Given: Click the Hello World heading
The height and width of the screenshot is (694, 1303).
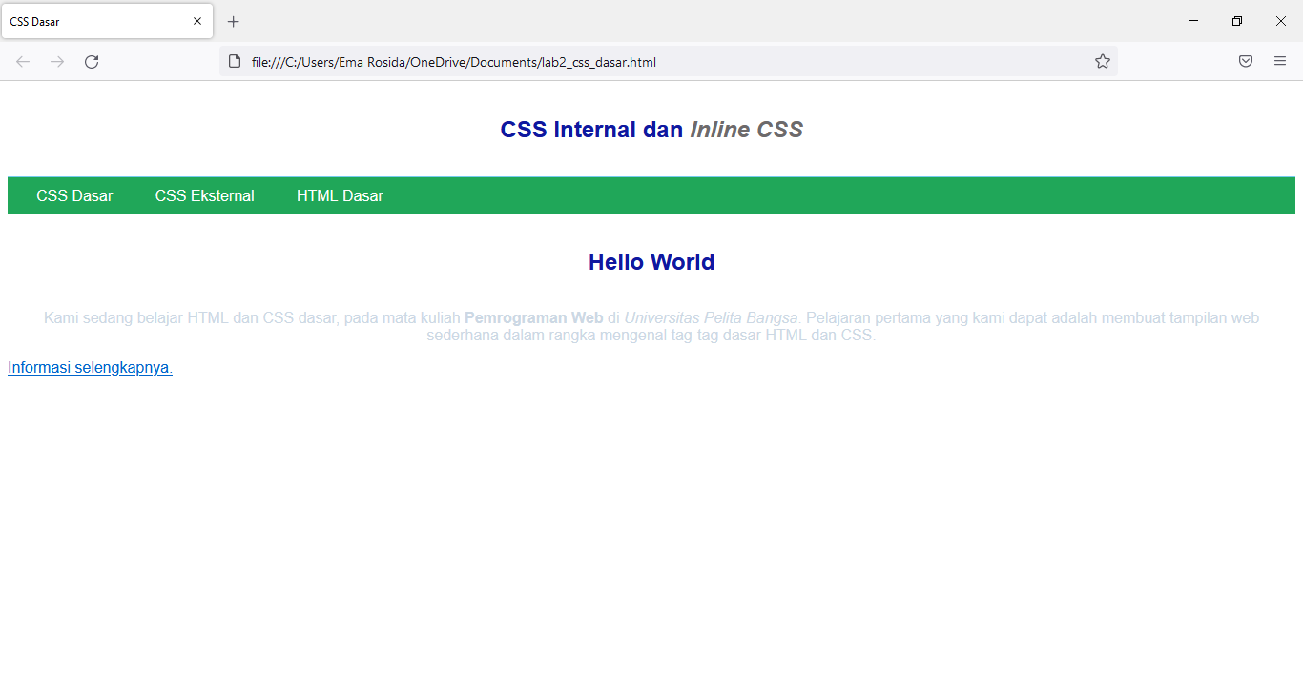Looking at the screenshot, I should point(651,261).
